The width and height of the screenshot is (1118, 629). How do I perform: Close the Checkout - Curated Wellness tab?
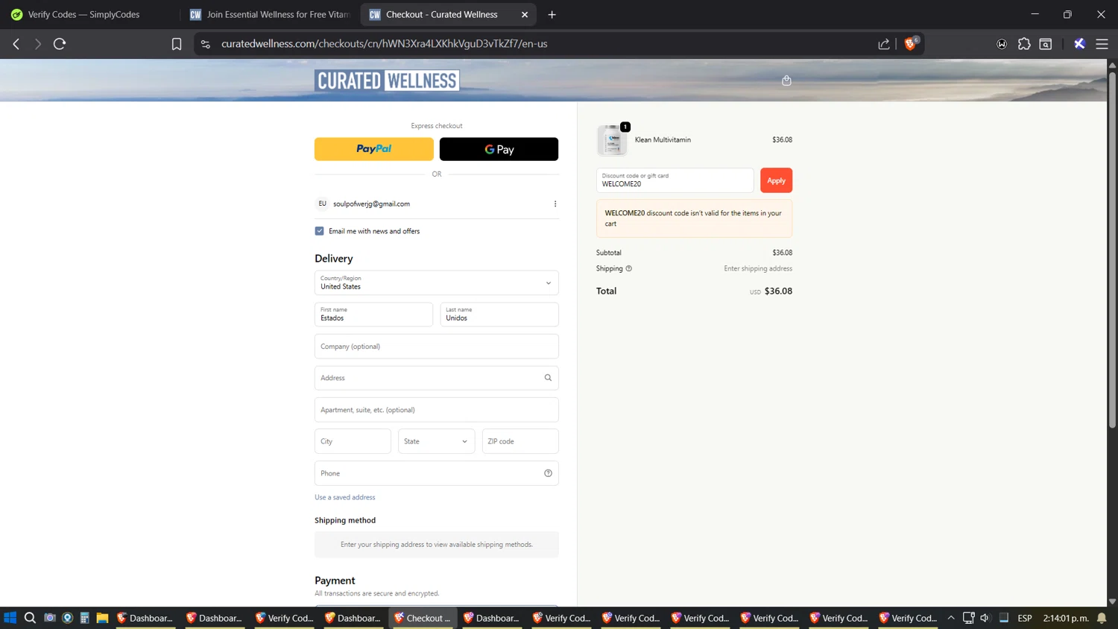click(x=525, y=14)
